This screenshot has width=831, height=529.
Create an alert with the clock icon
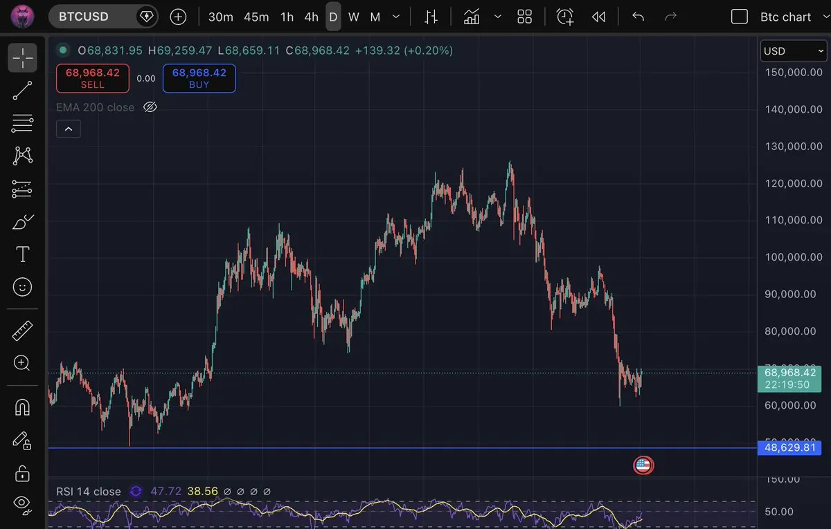coord(565,17)
